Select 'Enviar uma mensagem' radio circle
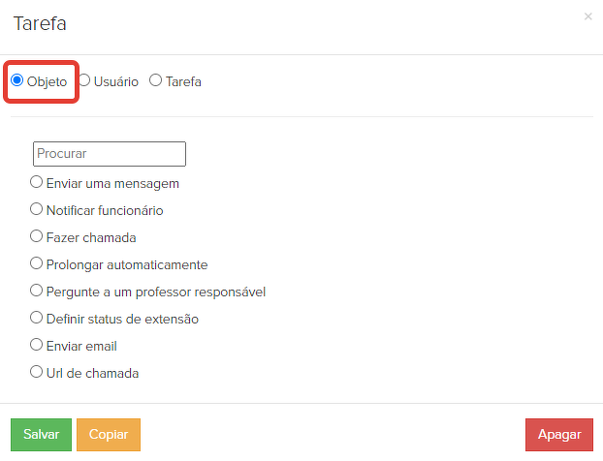 coord(37,182)
